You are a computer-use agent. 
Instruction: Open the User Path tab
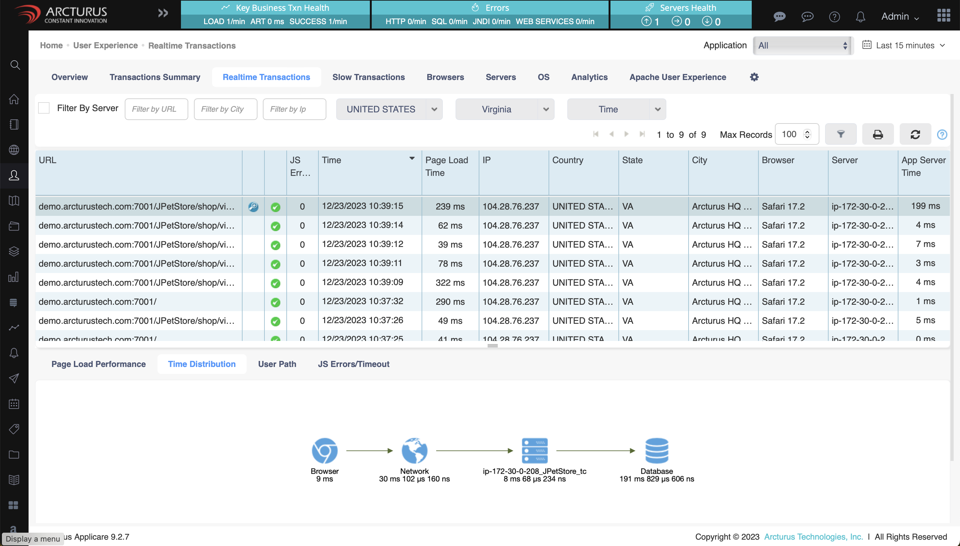277,364
